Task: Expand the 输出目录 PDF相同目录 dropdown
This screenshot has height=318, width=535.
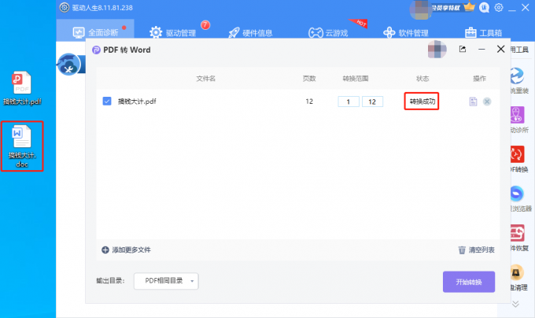Action: pos(166,281)
